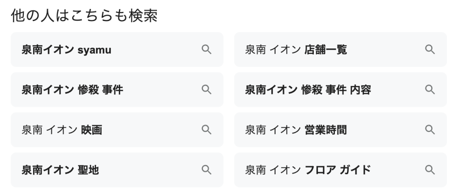Open 泉南イオン 惨殺 事件 内容 suggestion
Image resolution: width=459 pixels, height=194 pixels.
(307, 90)
